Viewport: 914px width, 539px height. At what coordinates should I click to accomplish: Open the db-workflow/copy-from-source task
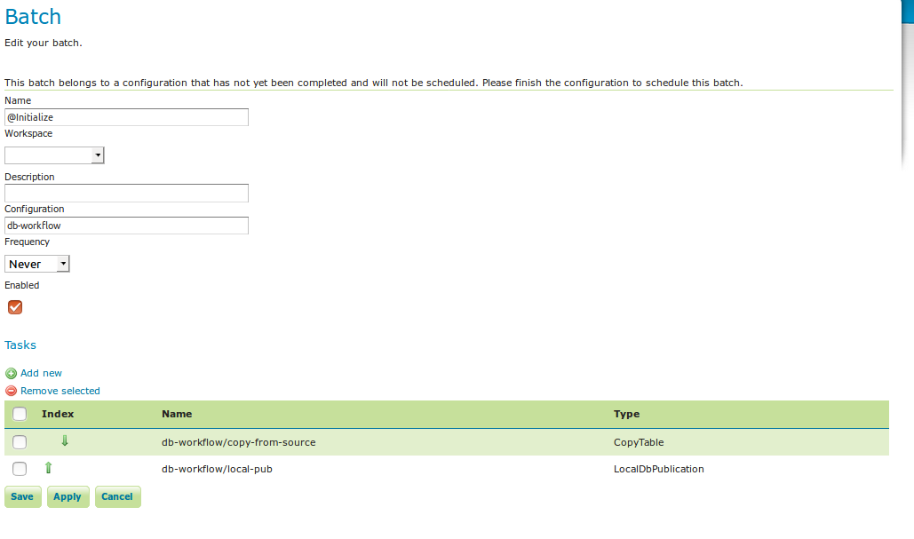click(238, 442)
